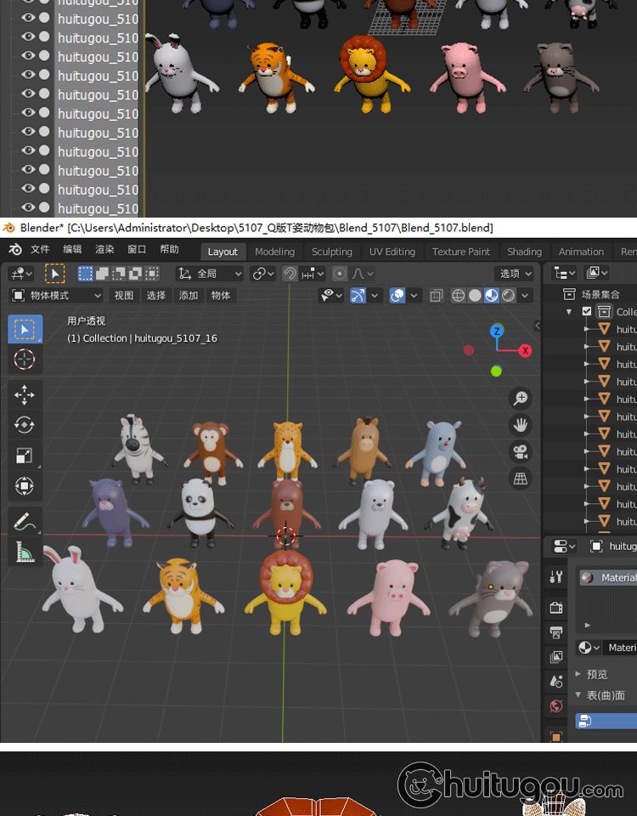Activate the Annotate pencil tool
The height and width of the screenshot is (816, 637).
pyautogui.click(x=25, y=520)
